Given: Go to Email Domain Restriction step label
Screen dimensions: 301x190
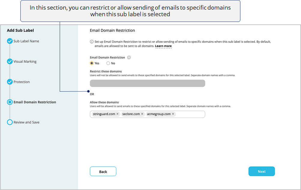Looking at the screenshot, I should 35,102.
